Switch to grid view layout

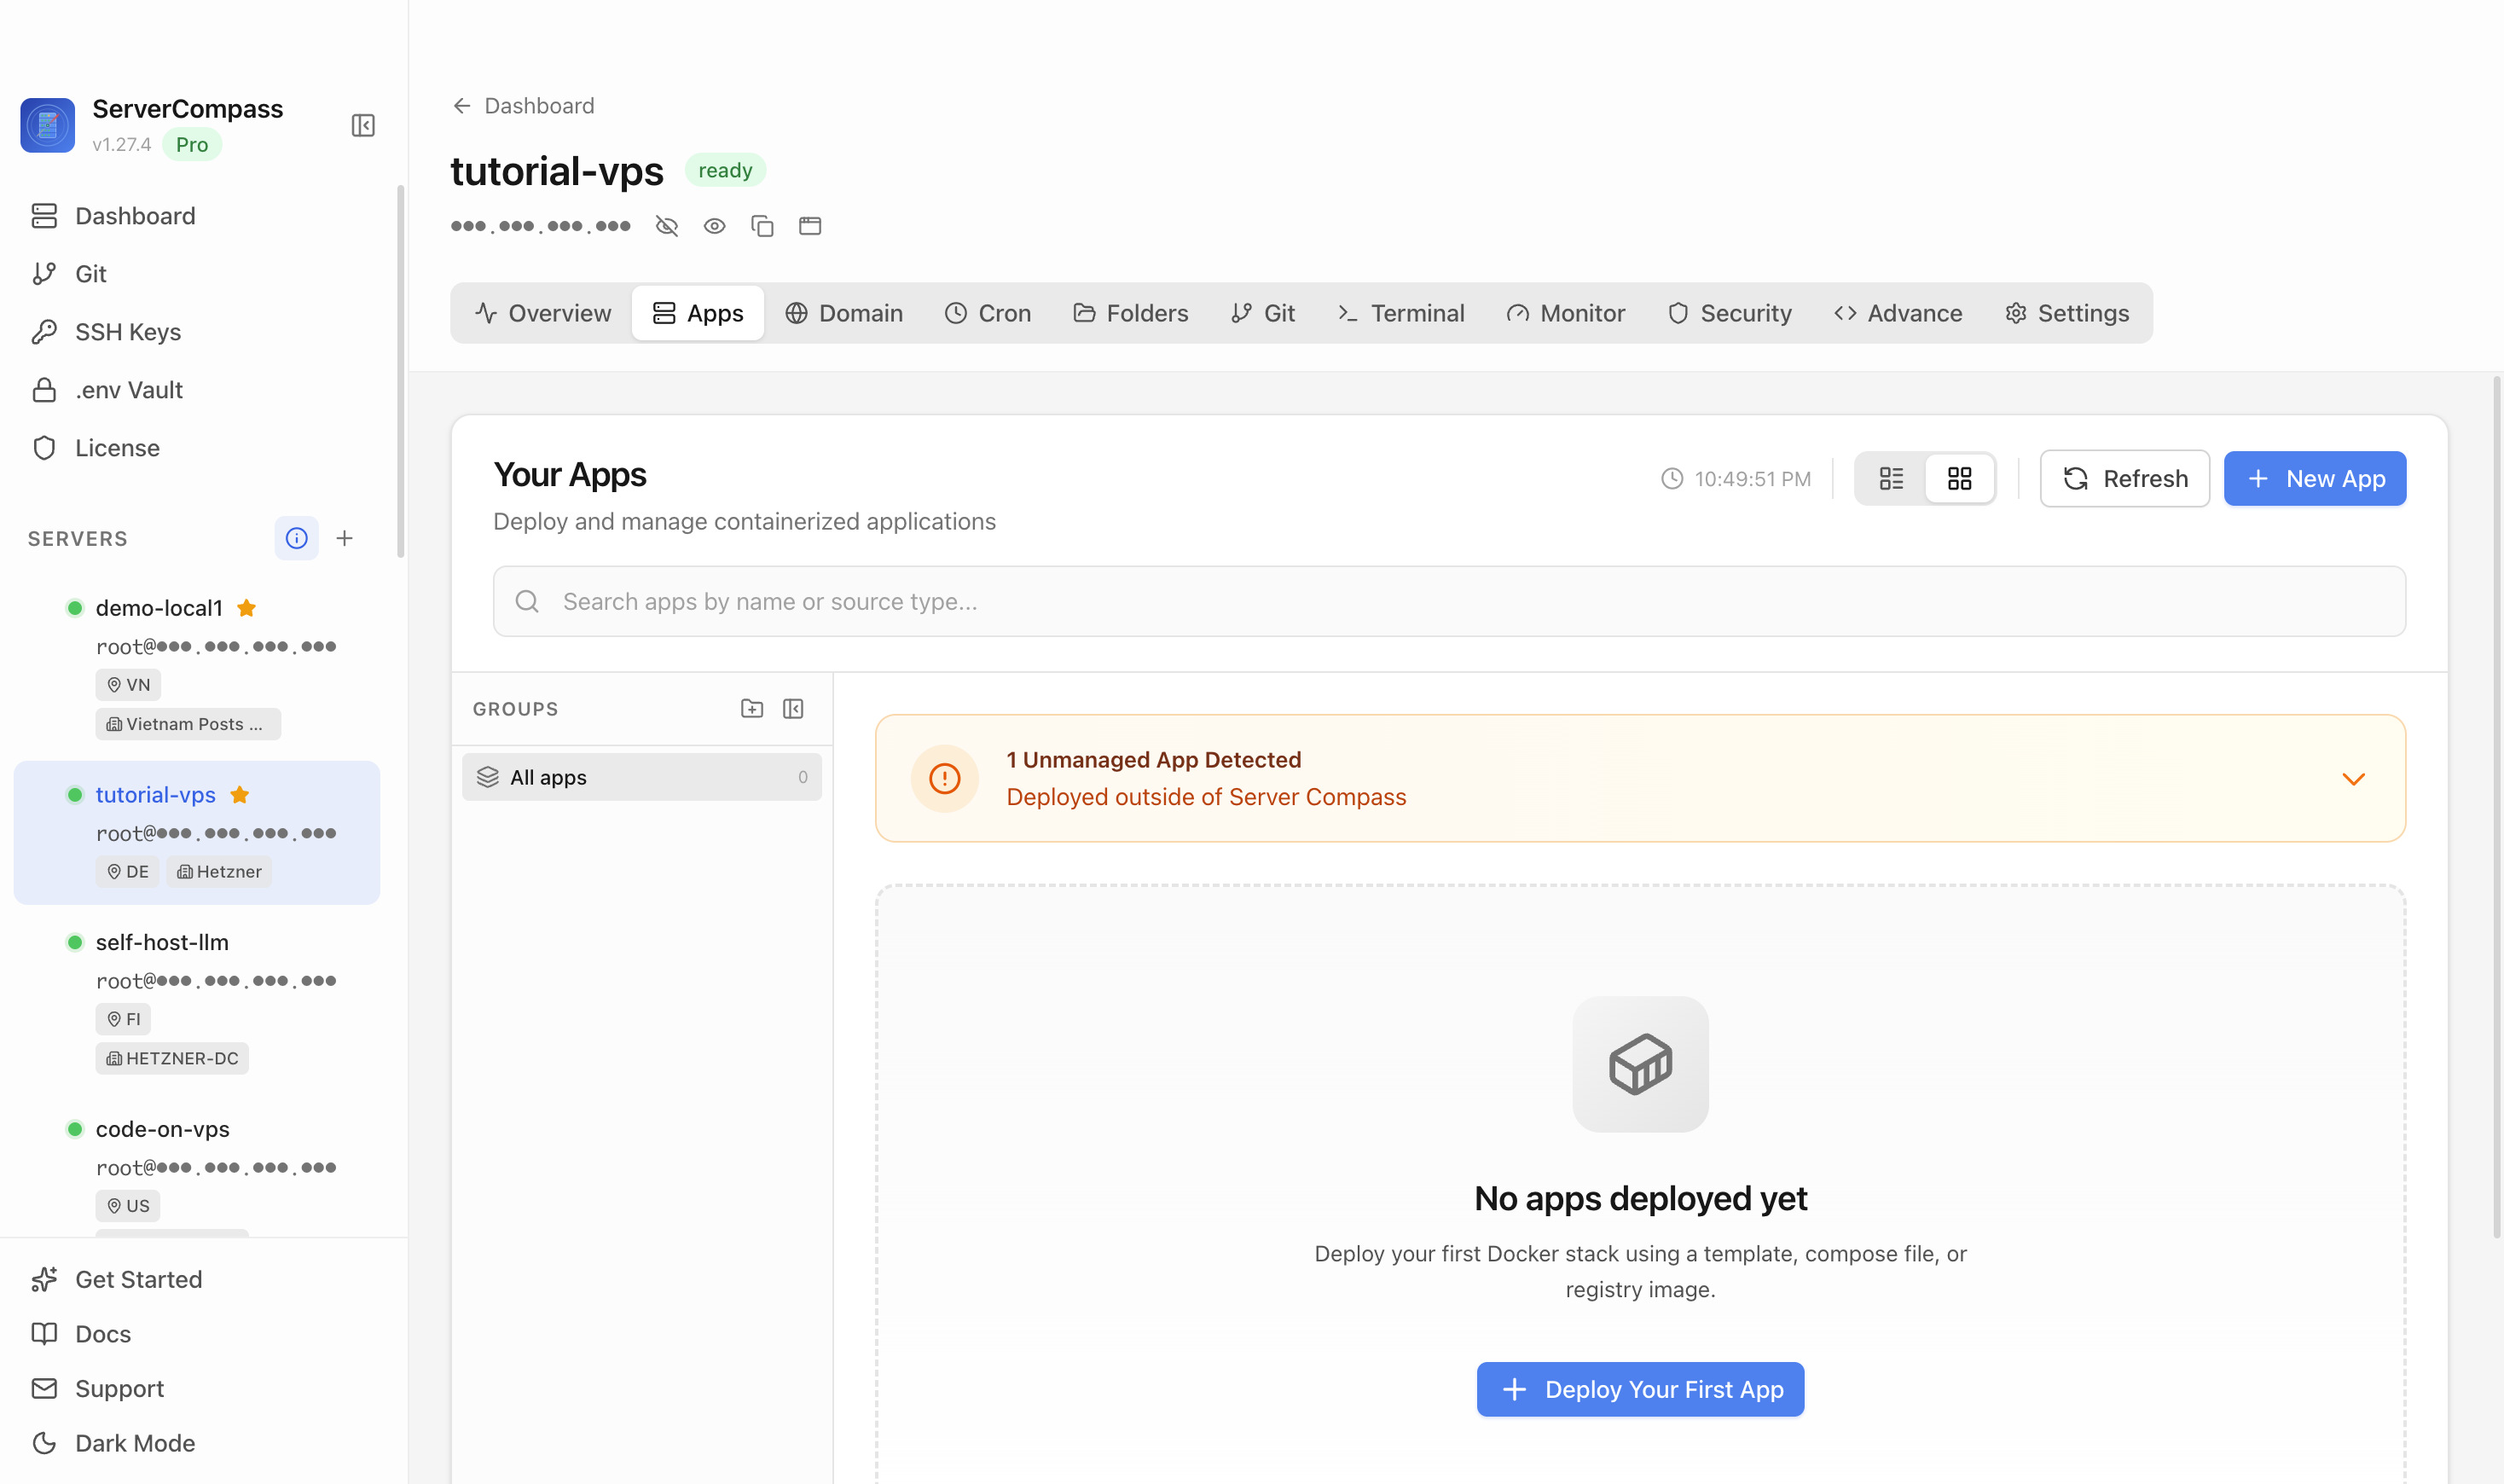click(x=1960, y=479)
